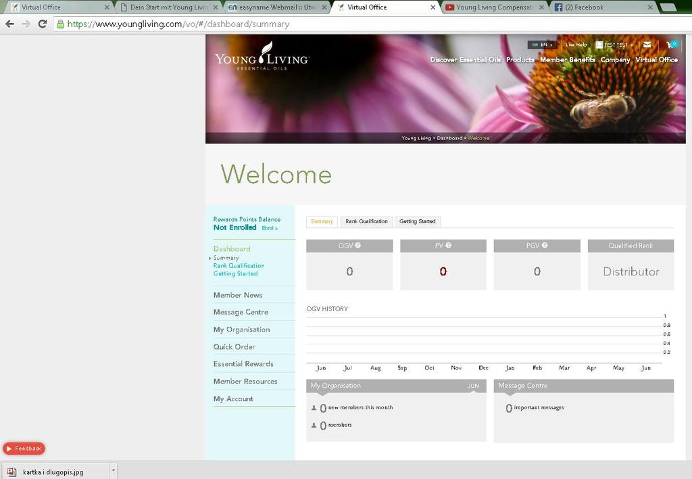This screenshot has width=692, height=479.
Task: Open Dashboard in the sidebar
Action: (x=232, y=249)
